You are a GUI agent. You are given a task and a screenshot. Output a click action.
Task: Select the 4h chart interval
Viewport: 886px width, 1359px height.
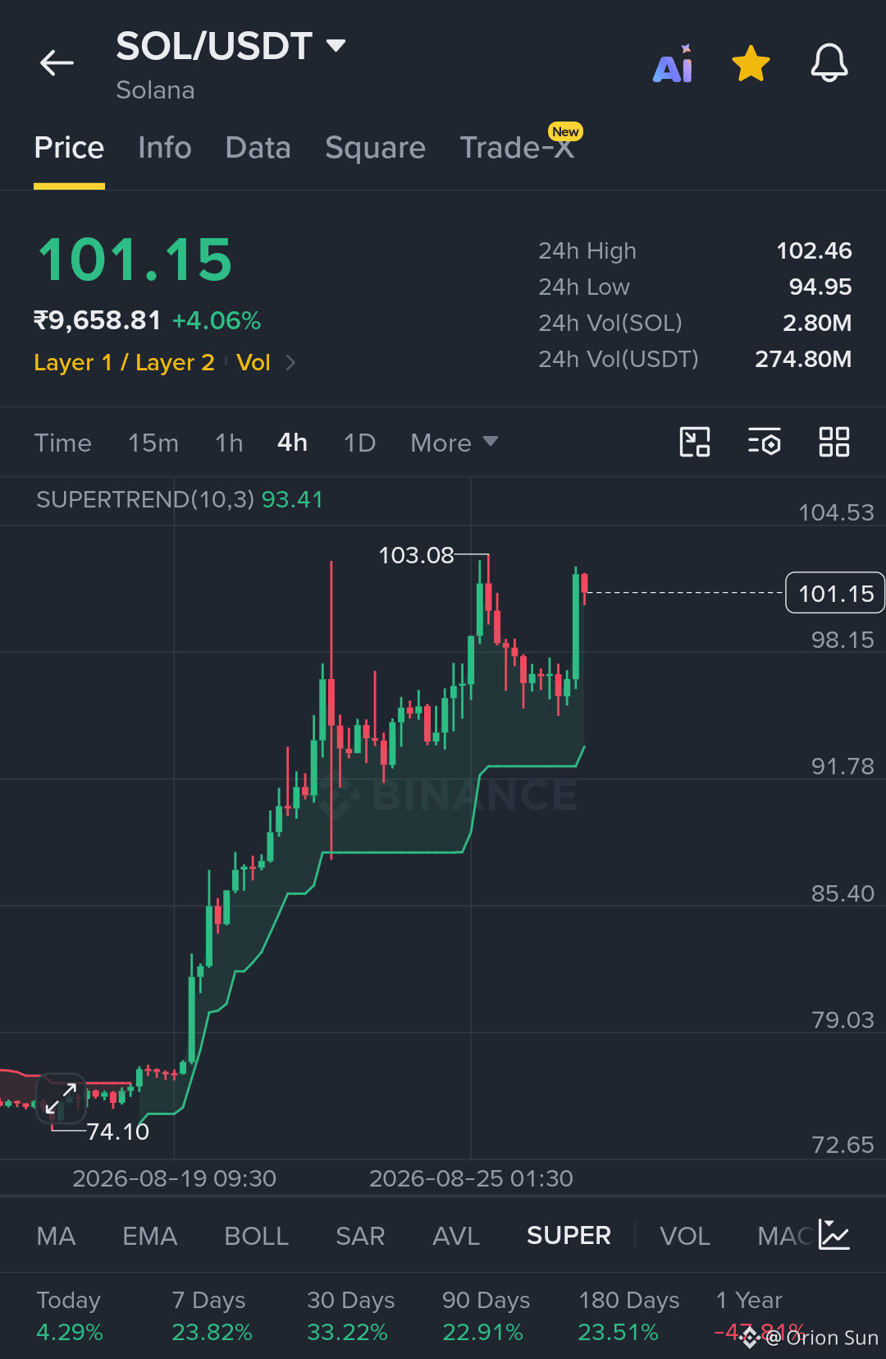292,443
